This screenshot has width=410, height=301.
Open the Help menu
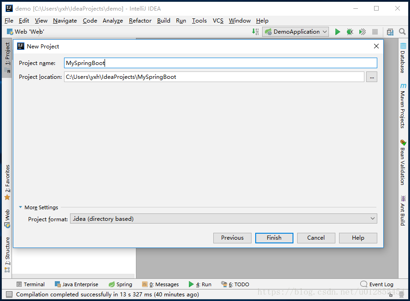coord(262,21)
